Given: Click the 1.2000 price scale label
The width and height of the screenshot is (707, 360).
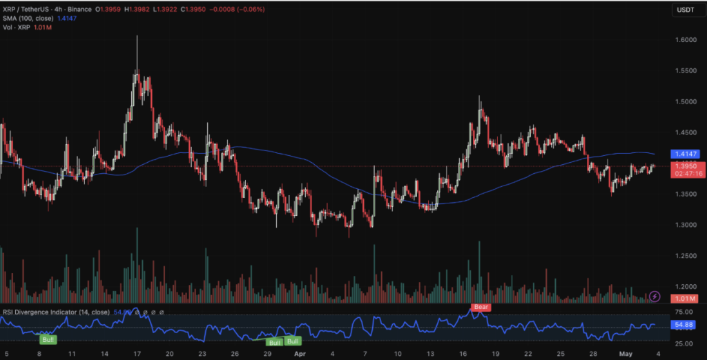Looking at the screenshot, I should tap(686, 287).
